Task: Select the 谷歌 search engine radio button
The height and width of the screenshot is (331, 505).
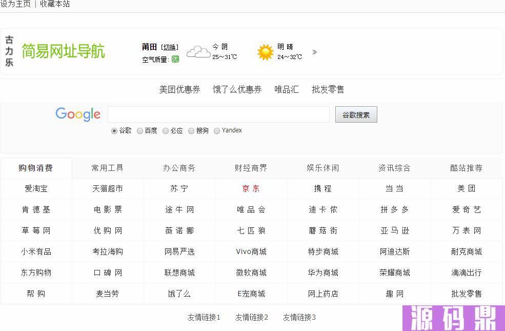Action: 114,131
